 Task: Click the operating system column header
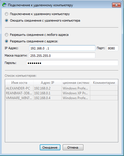pos(76,83)
